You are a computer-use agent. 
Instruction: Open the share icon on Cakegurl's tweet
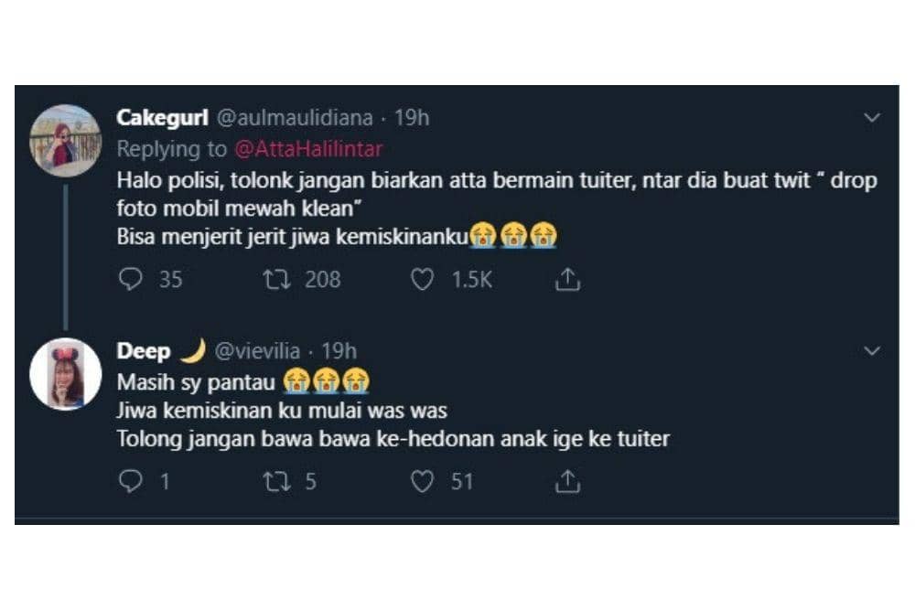click(566, 280)
